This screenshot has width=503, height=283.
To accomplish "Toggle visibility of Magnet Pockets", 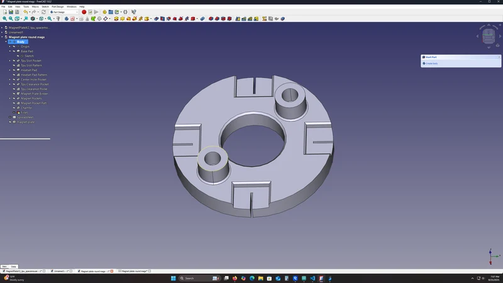I will click(x=14, y=99).
